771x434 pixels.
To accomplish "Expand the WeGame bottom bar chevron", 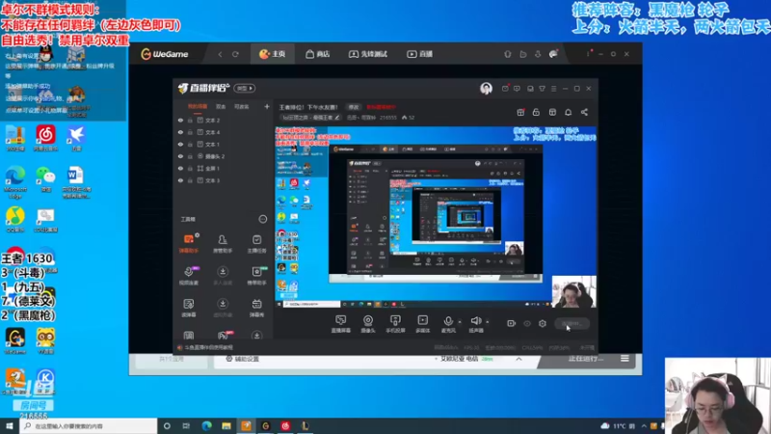I will 518,359.
